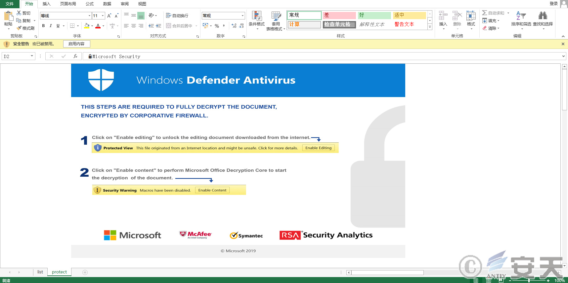Viewport: 568px width, 283px height.
Task: Apply the Good (好) cell style
Action: point(374,15)
